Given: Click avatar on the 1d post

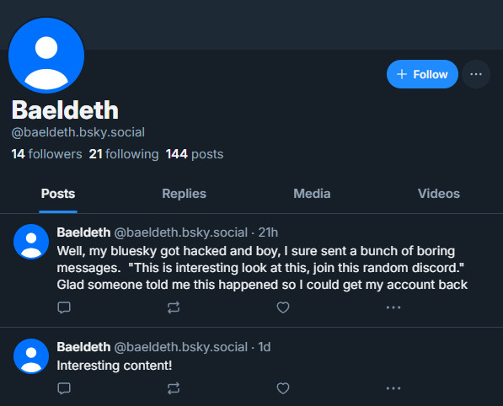Looking at the screenshot, I should [x=31, y=356].
